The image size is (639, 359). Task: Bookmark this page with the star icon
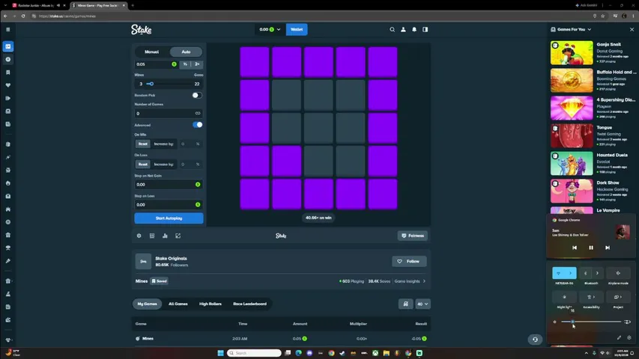point(603,16)
